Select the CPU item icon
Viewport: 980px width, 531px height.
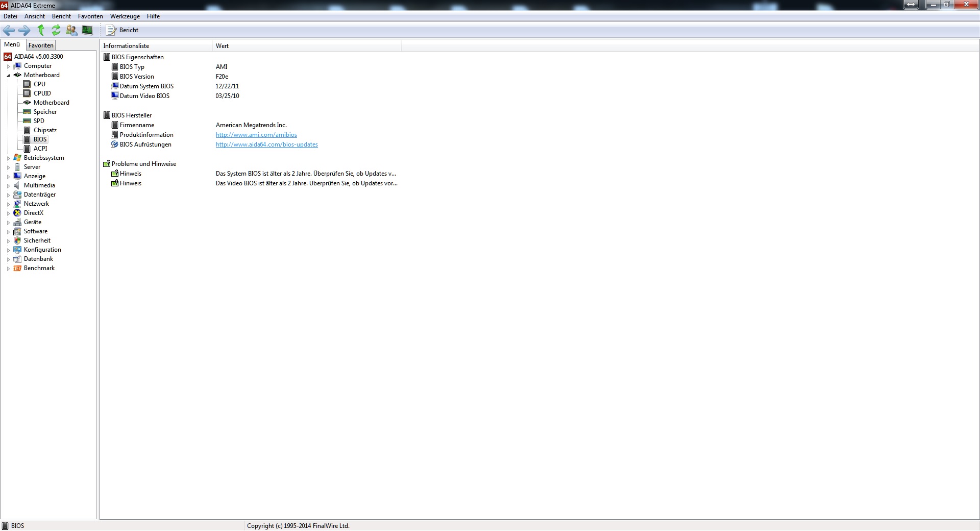pos(27,84)
